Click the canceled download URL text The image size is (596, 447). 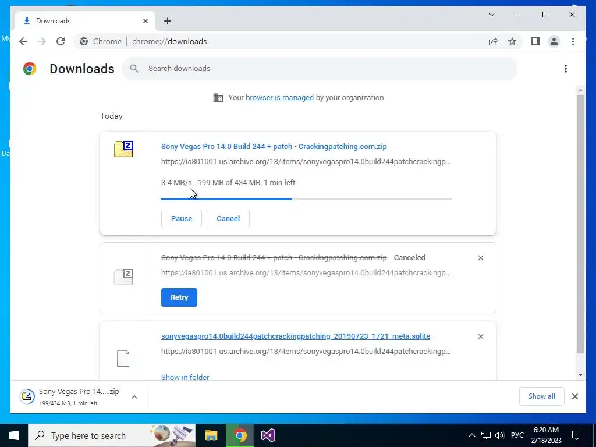point(306,273)
